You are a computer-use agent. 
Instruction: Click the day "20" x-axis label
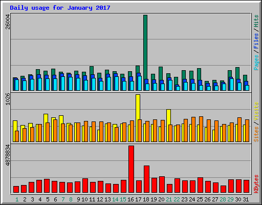click(x=161, y=199)
